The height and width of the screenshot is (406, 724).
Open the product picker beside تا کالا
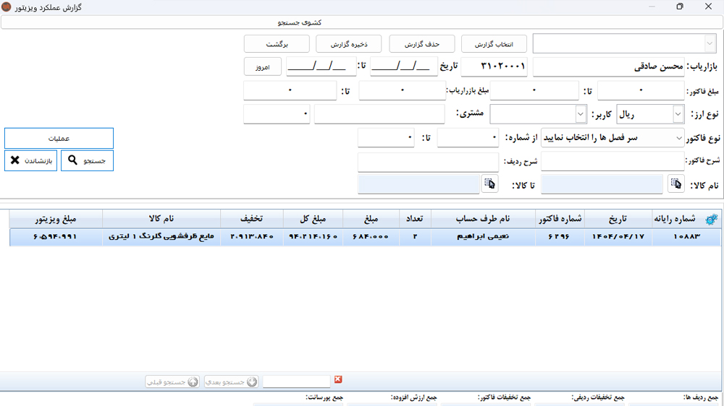[x=490, y=185]
